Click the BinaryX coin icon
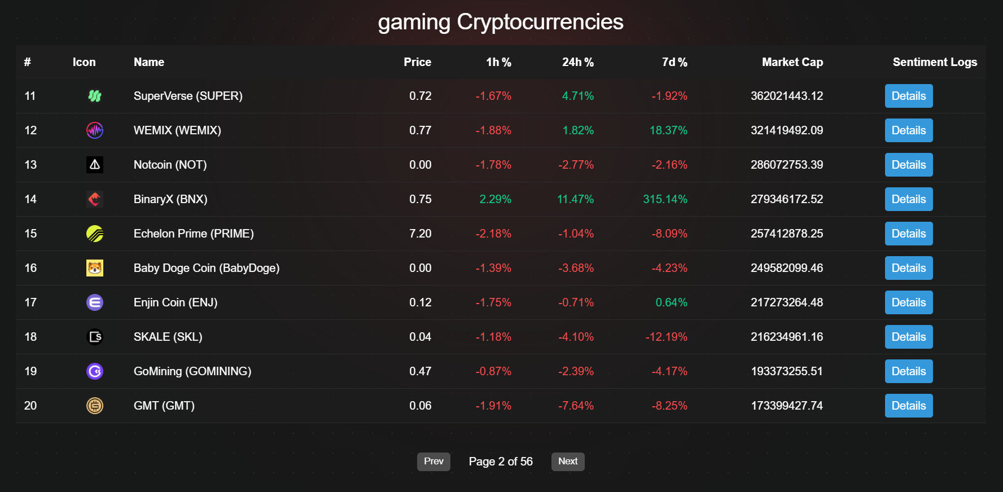Screen dimensions: 1003x492 [95, 199]
